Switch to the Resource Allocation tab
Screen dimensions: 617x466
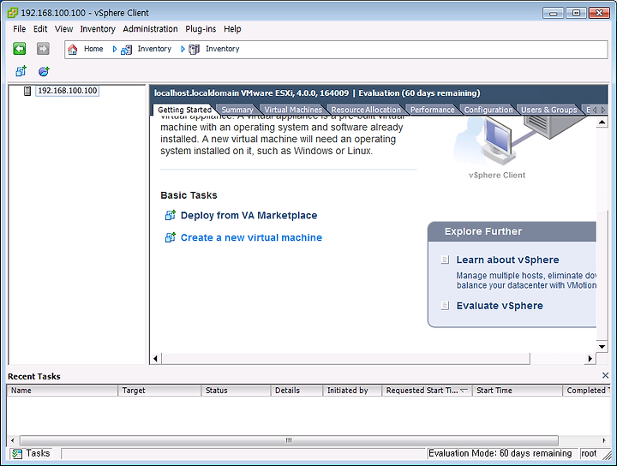coord(366,110)
